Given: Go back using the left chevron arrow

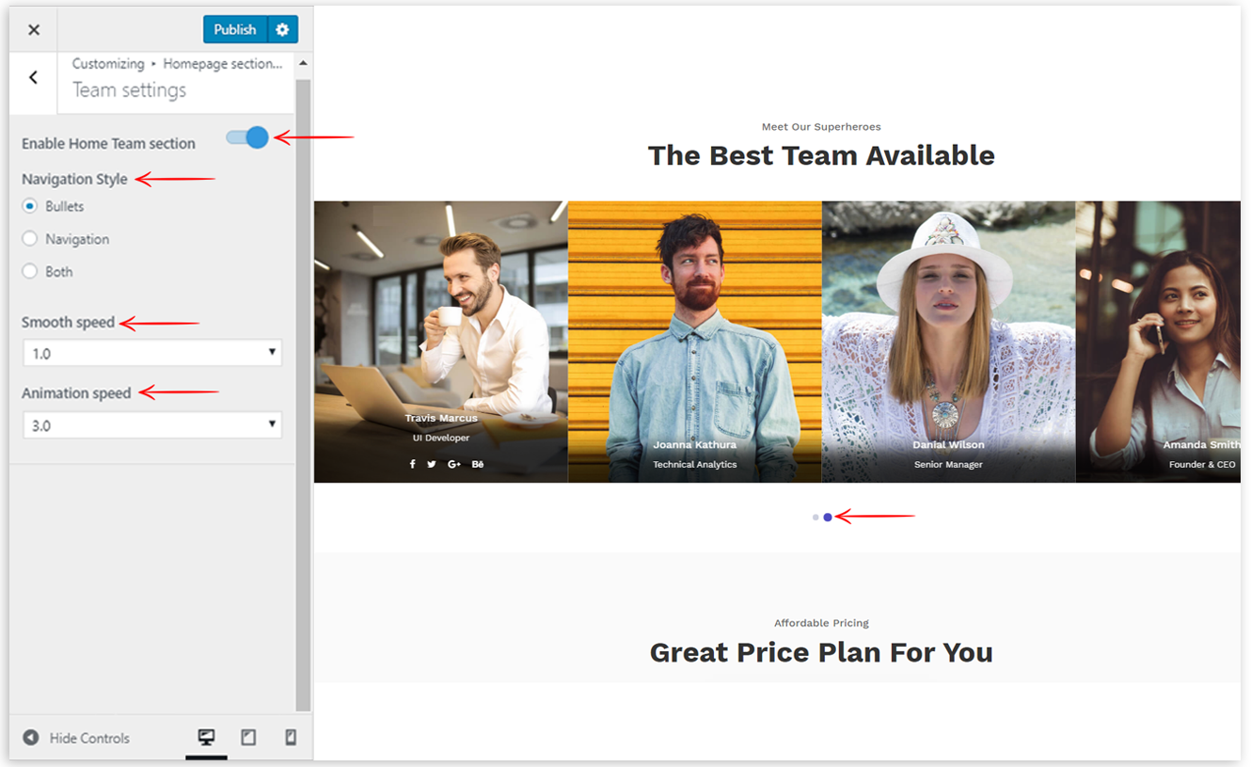Looking at the screenshot, I should (33, 78).
